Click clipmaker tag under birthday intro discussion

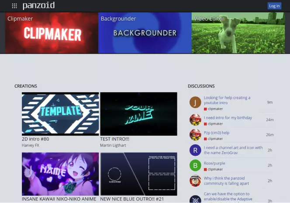213,124
